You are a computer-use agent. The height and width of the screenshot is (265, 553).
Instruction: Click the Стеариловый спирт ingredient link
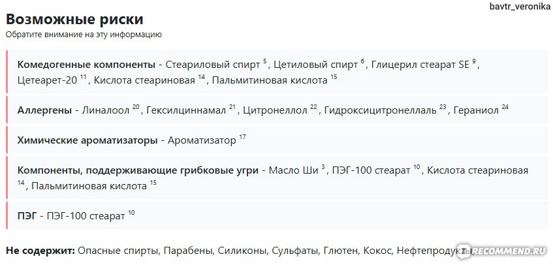(213, 65)
